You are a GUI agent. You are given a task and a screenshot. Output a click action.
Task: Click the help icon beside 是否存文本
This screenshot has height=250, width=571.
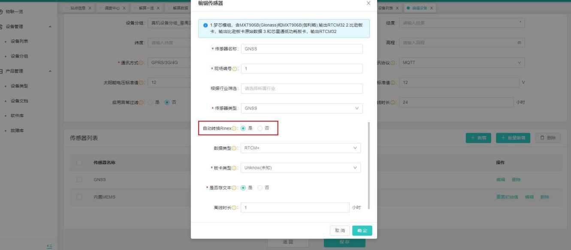[235, 188]
